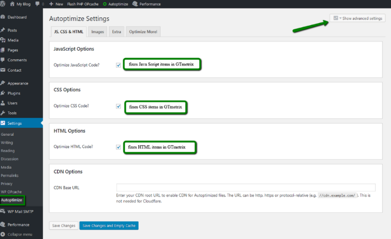Click the CDN Base URL field
The image size is (391, 239).
pyautogui.click(x=246, y=187)
